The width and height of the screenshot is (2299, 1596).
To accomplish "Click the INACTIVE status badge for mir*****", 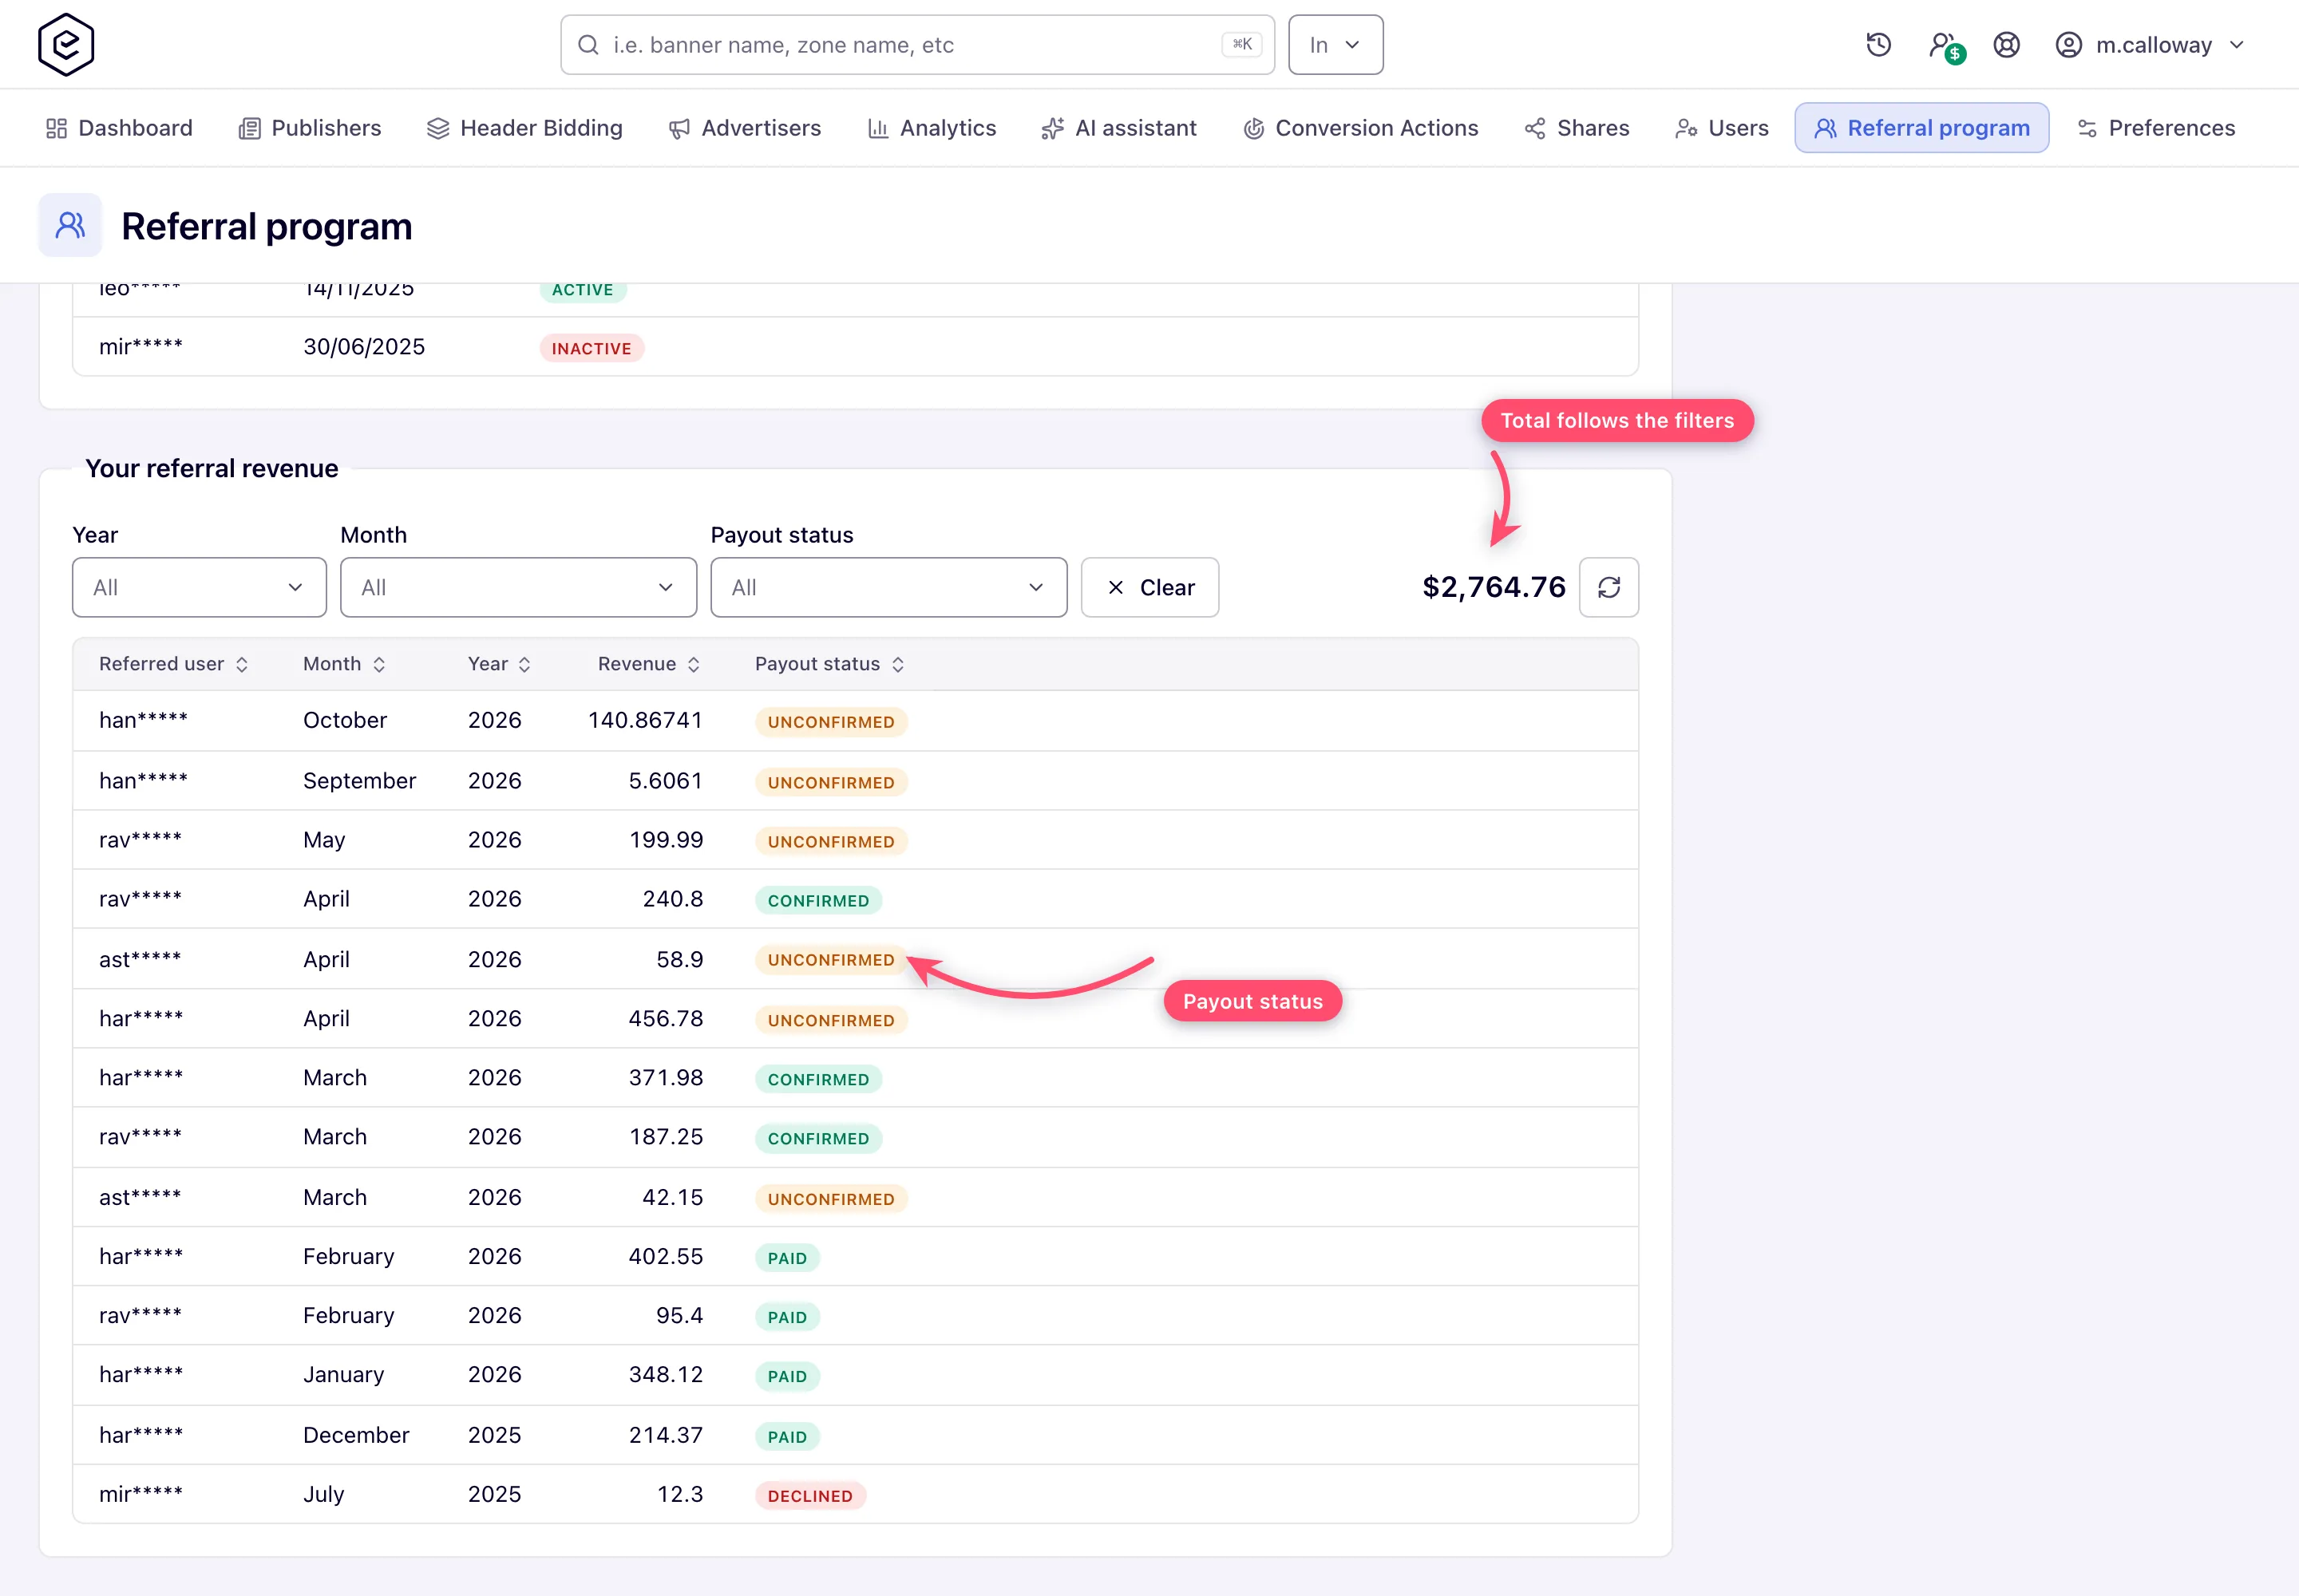I will 592,348.
